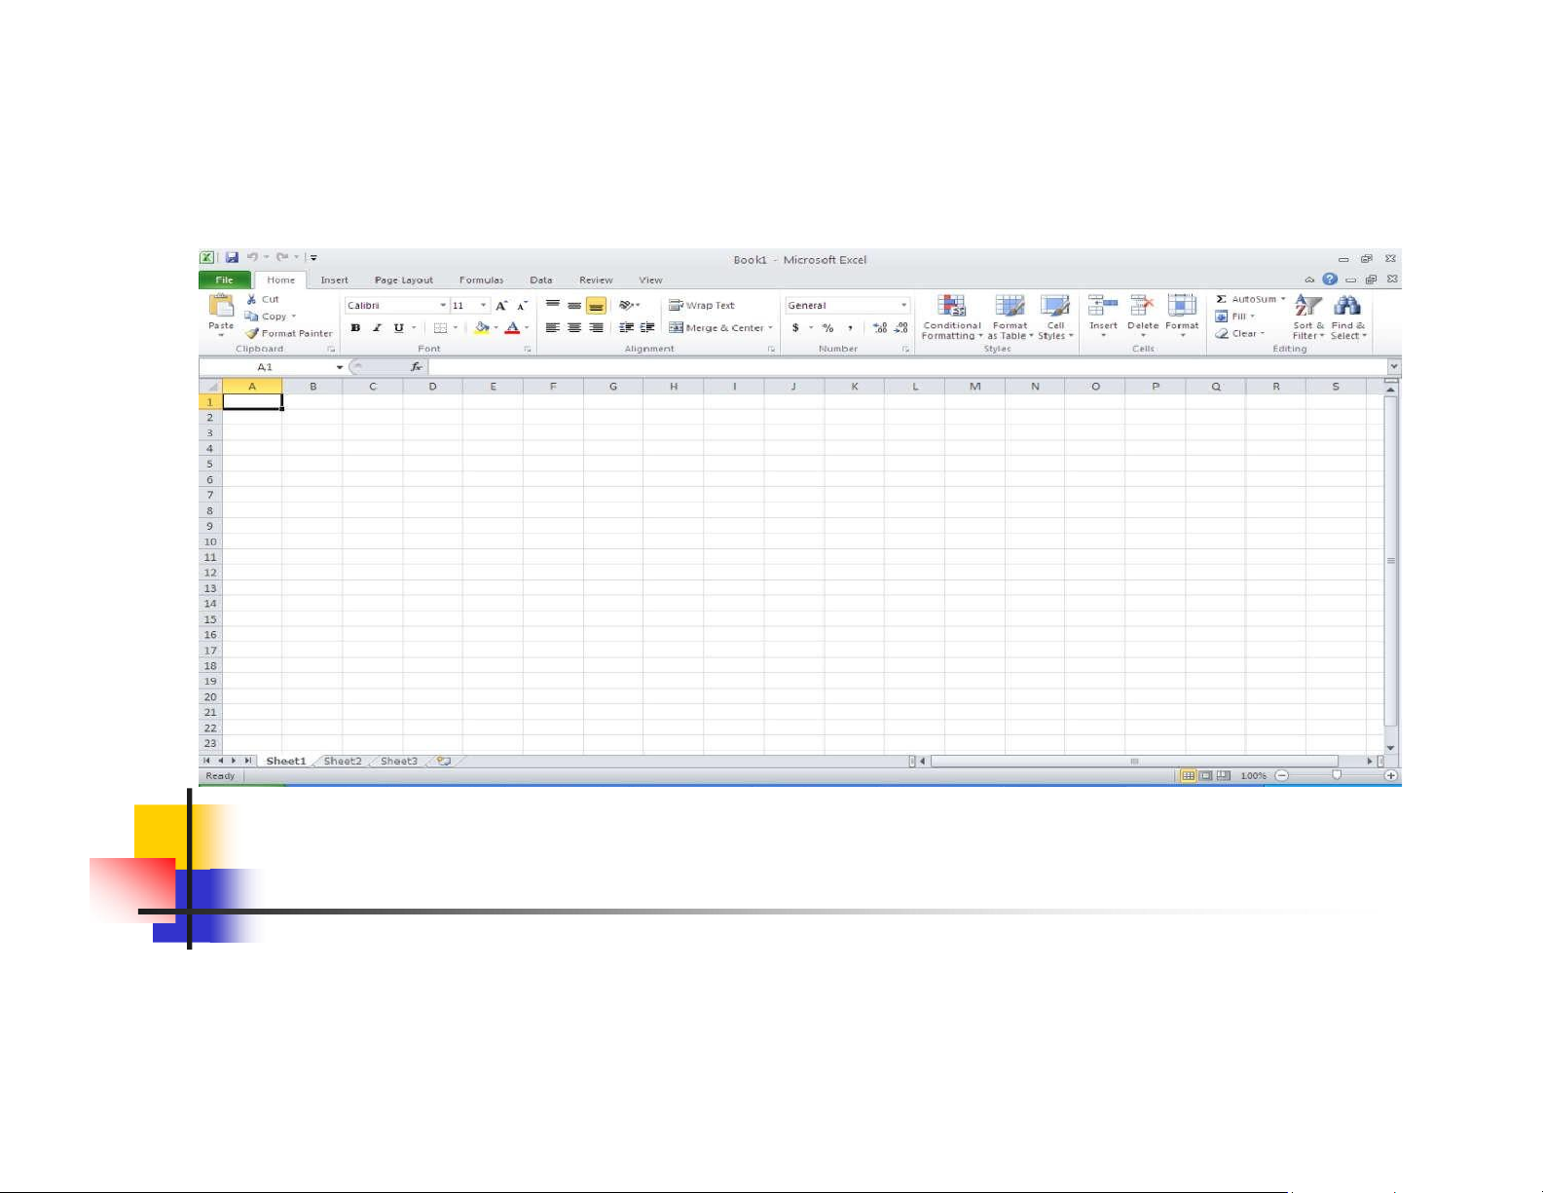Toggle Italic formatting
The image size is (1543, 1193).
coord(377,328)
